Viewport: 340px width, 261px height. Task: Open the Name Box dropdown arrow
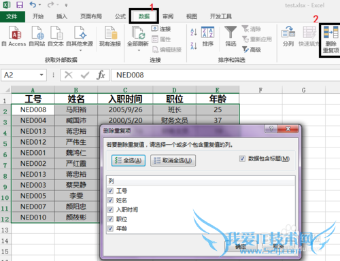[41, 75]
